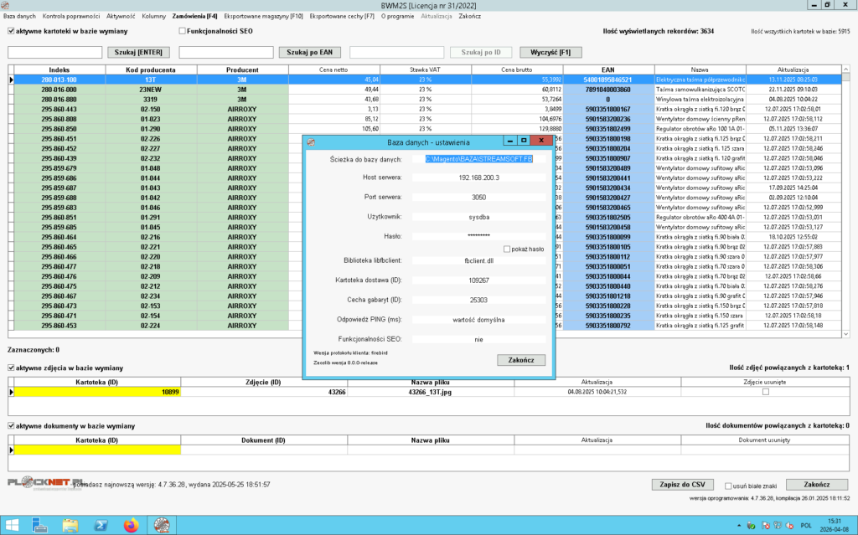Tick the 'pokaż hasło' checkbox
The height and width of the screenshot is (535, 858).
pos(507,249)
